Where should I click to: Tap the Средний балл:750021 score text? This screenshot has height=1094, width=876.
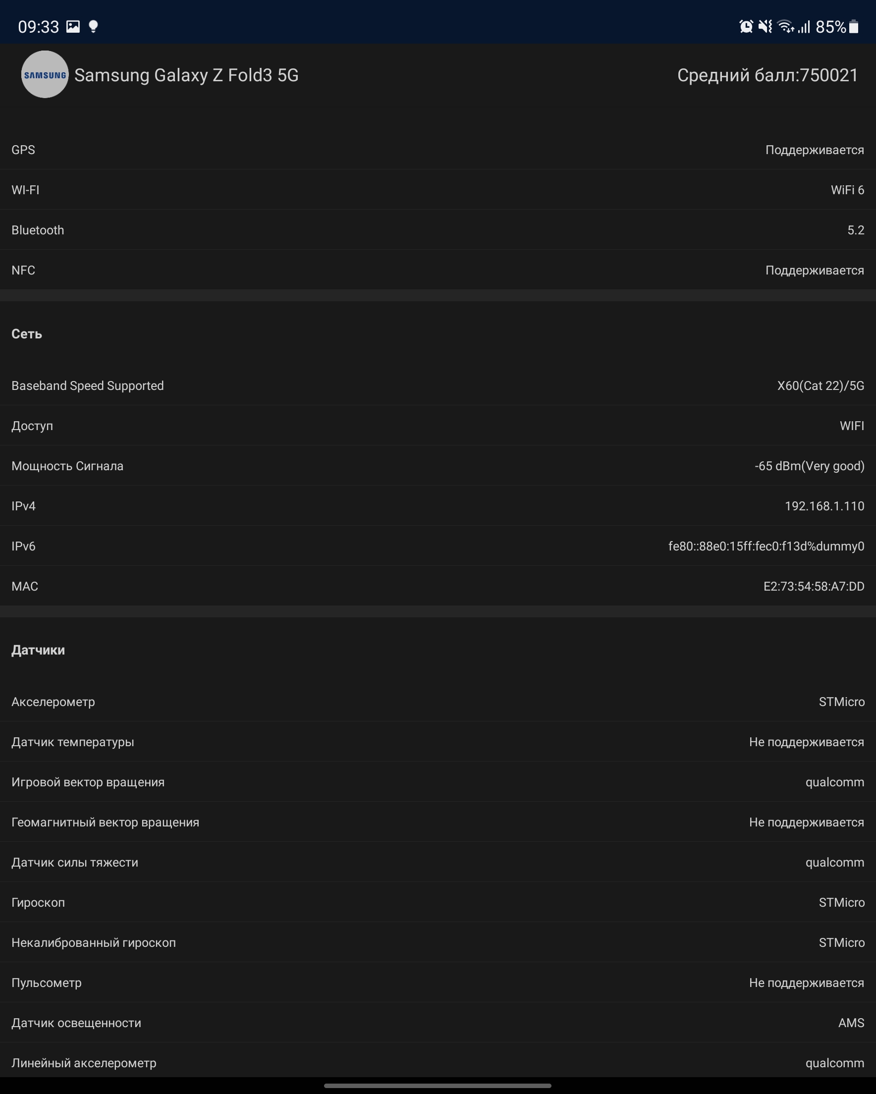coord(767,75)
